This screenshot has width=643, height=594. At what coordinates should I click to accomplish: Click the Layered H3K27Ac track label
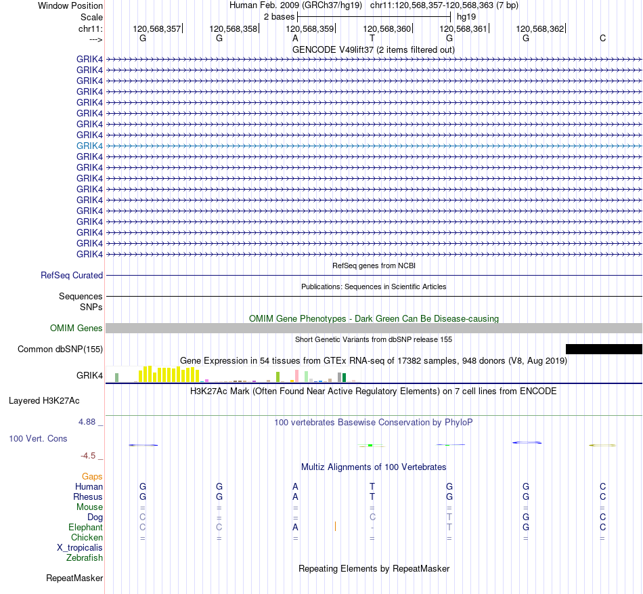(x=44, y=401)
